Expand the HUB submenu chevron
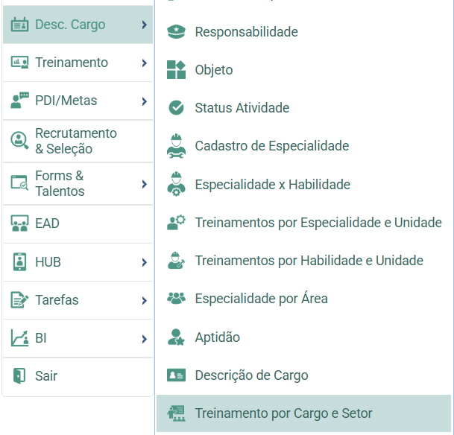This screenshot has width=454, height=435. pyautogui.click(x=144, y=262)
